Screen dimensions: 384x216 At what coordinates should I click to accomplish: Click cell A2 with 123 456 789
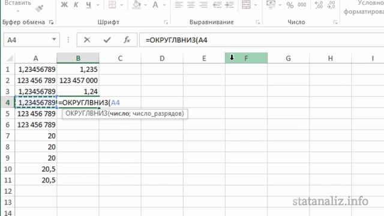click(x=36, y=80)
